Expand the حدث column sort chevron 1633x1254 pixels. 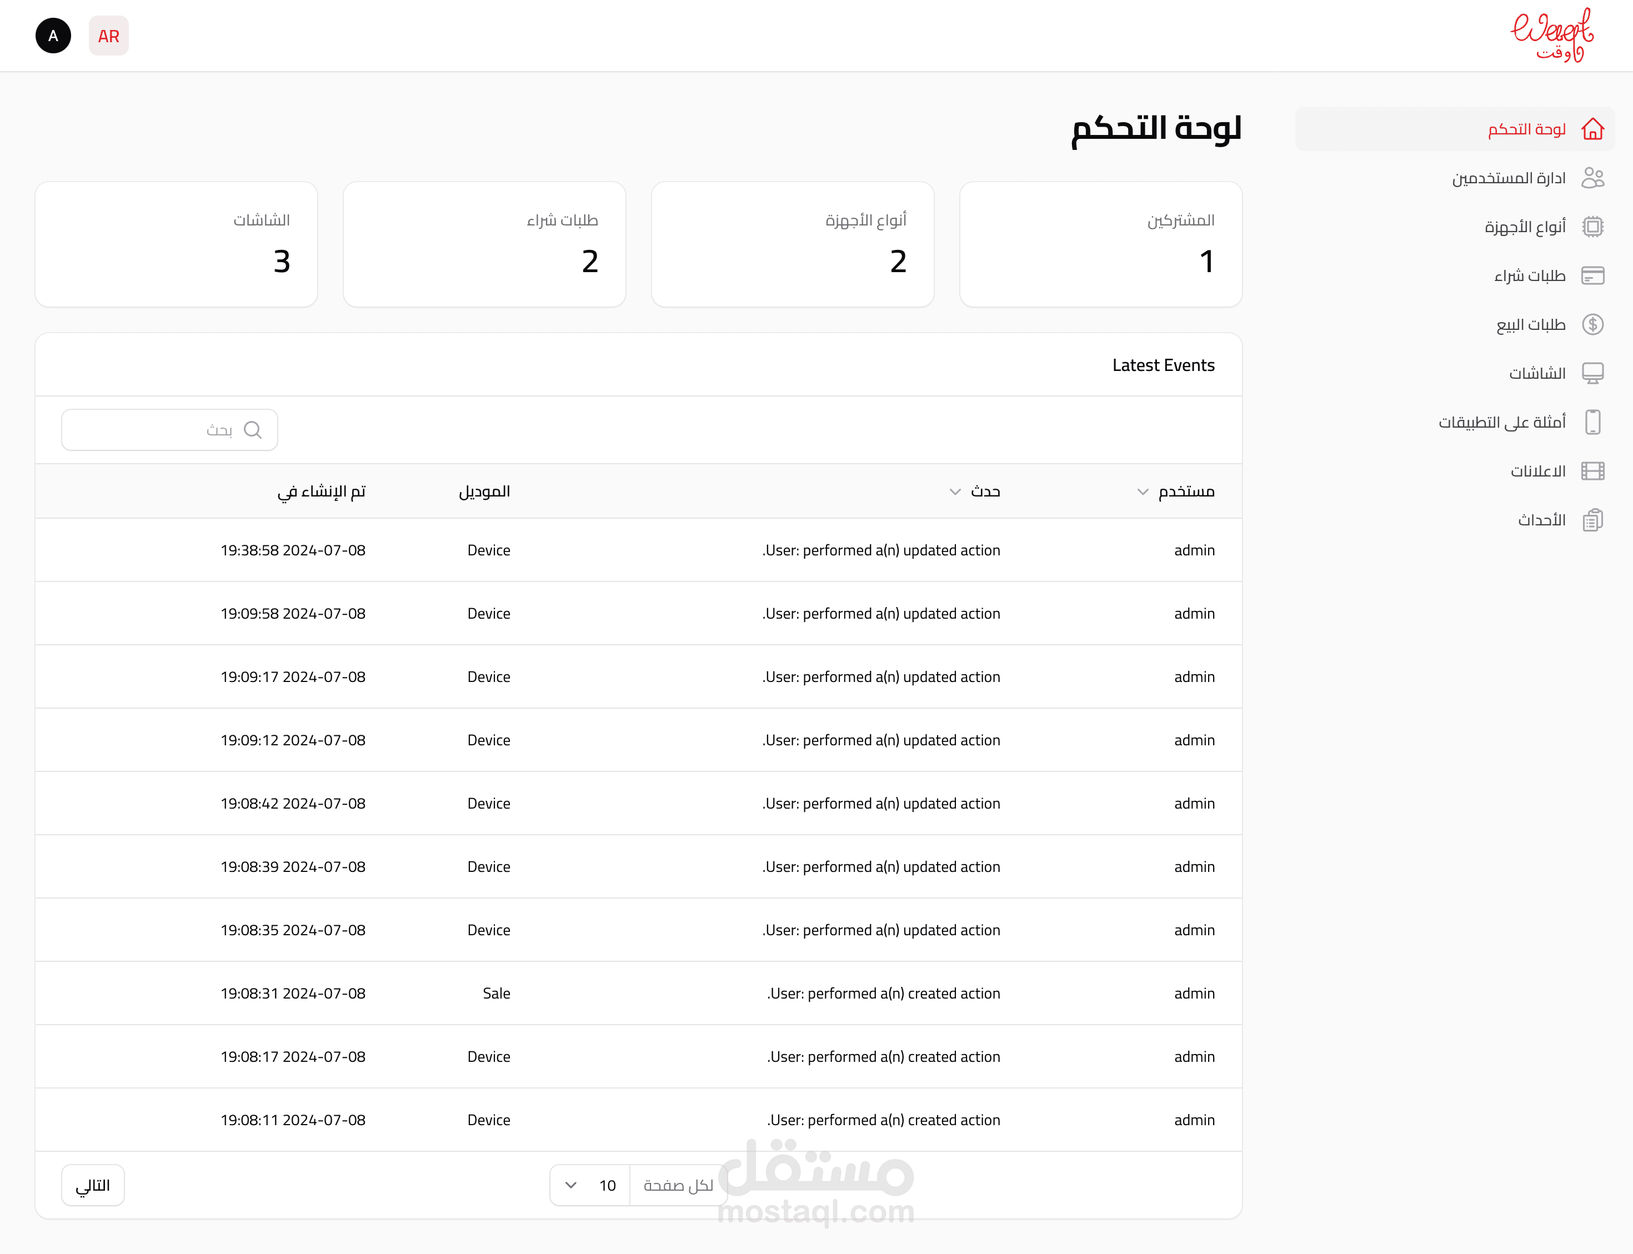tap(955, 492)
